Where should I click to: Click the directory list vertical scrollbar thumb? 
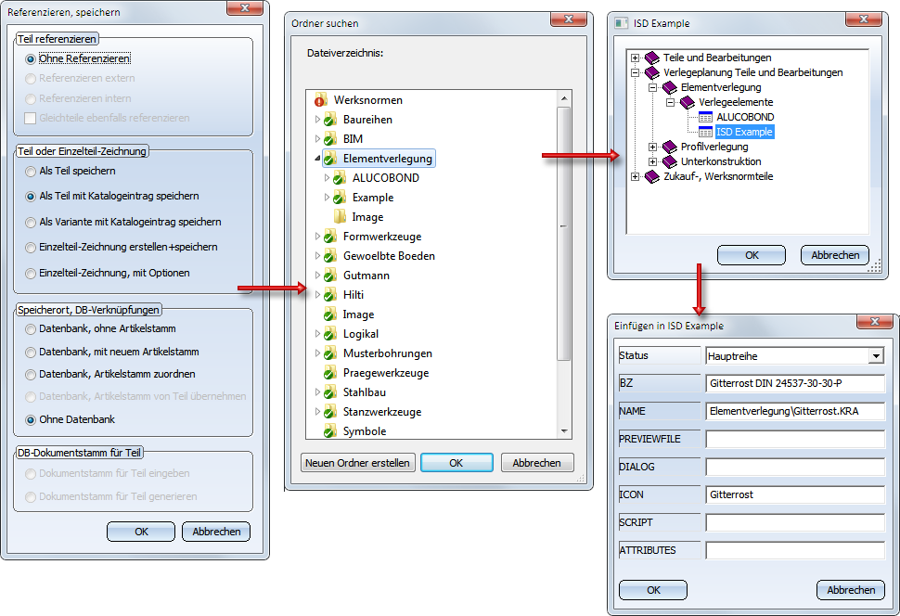point(563,234)
